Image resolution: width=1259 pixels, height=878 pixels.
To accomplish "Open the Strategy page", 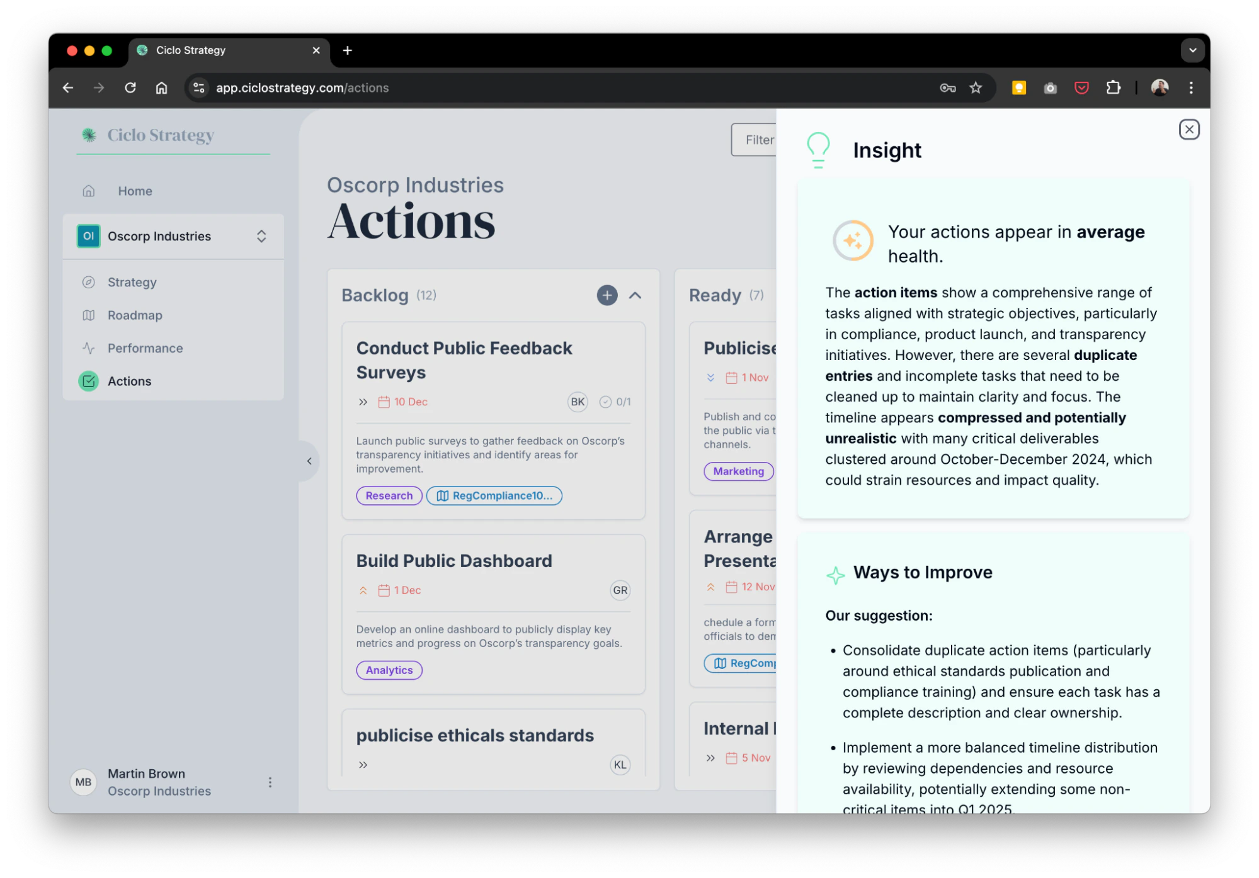I will [132, 282].
